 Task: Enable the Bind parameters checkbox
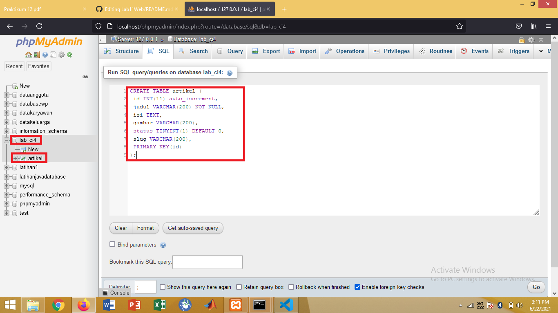(112, 244)
